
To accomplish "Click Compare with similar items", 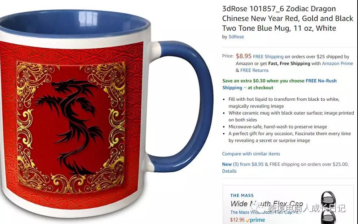I will pos(251,154).
